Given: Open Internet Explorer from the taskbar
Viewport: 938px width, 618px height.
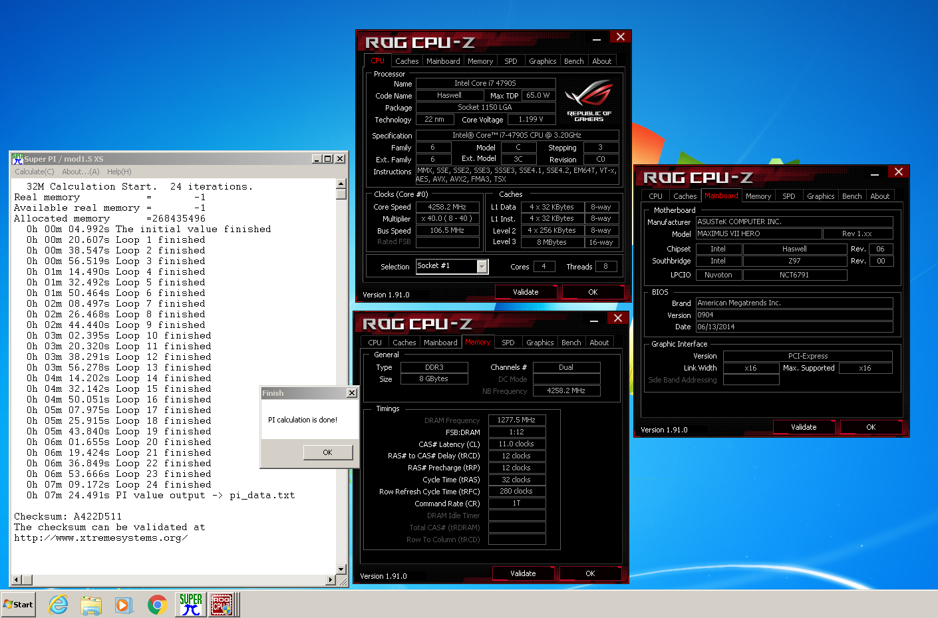Looking at the screenshot, I should coord(59,604).
